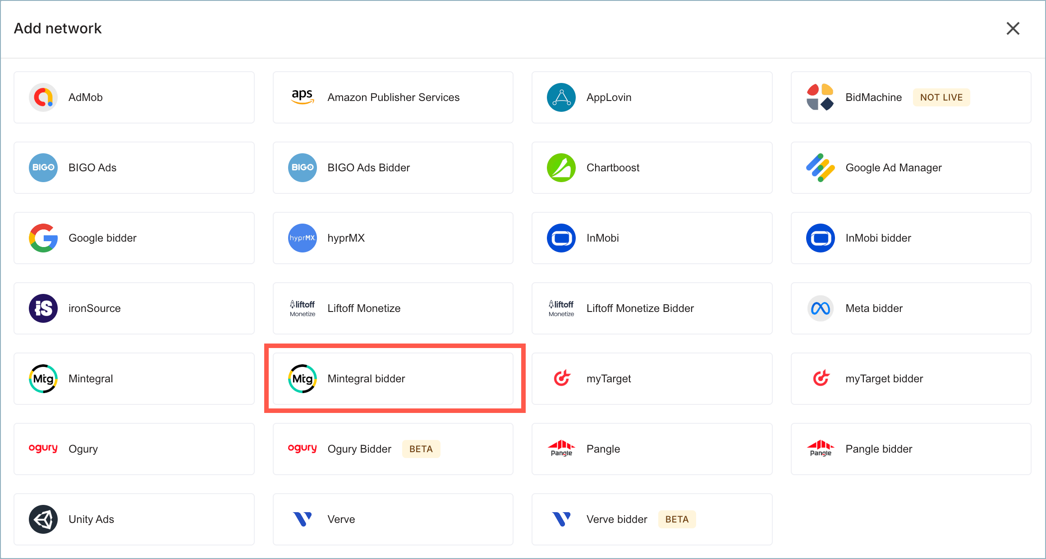Select Pangle network label
Image resolution: width=1046 pixels, height=559 pixels.
[x=603, y=449]
